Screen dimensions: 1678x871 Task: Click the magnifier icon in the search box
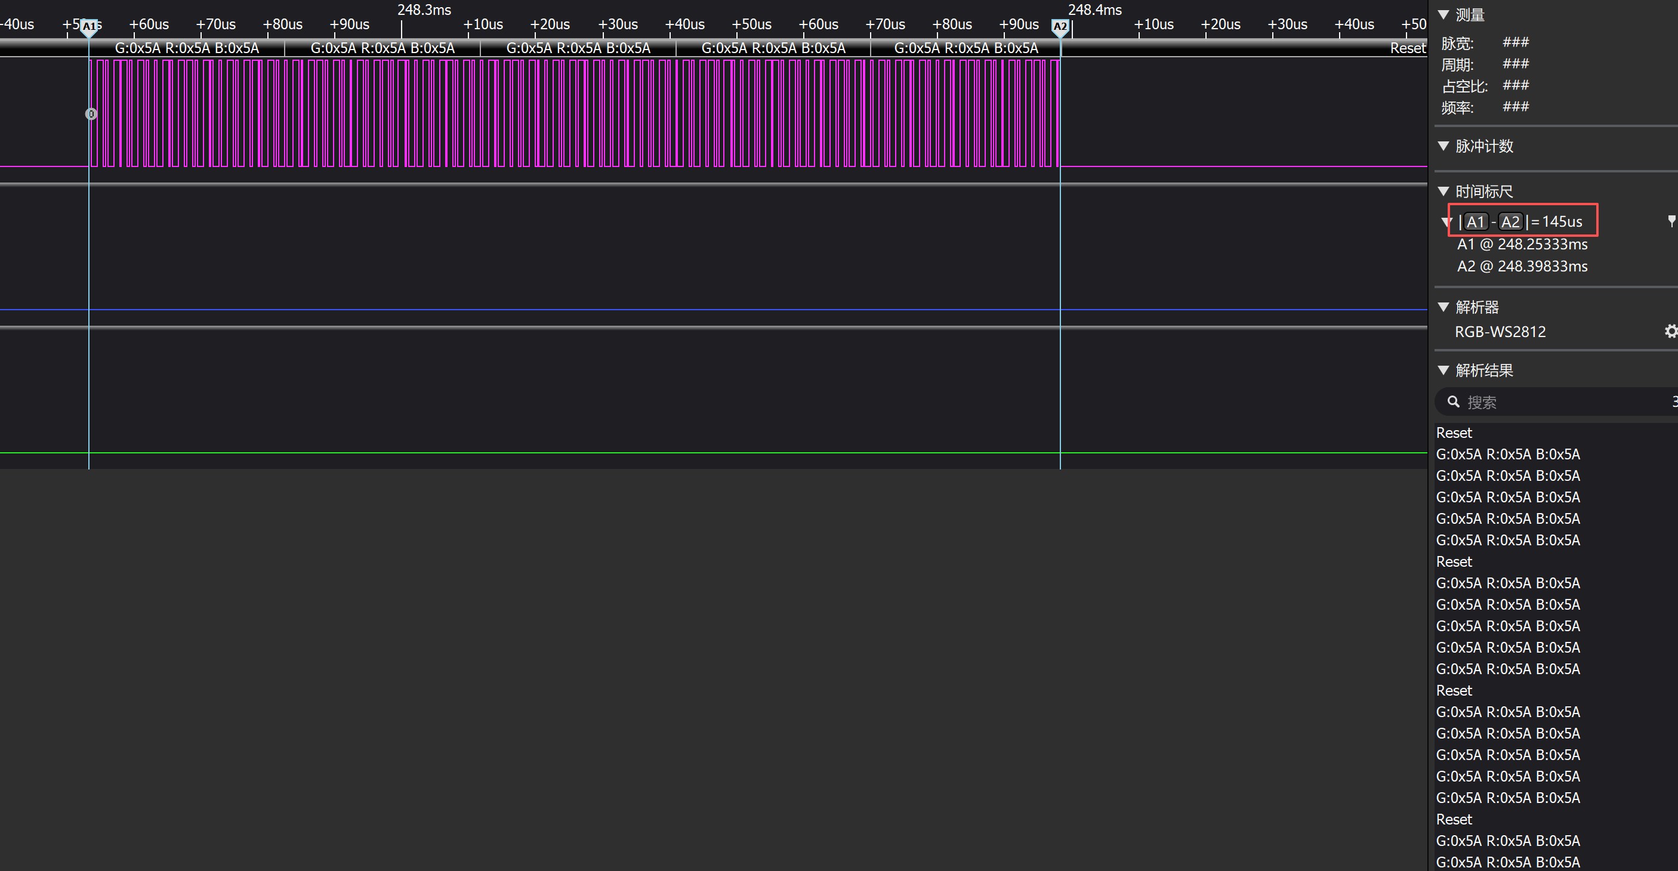pyautogui.click(x=1453, y=402)
